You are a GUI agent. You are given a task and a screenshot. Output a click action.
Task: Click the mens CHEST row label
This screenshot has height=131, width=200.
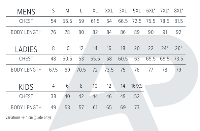coord(26,21)
